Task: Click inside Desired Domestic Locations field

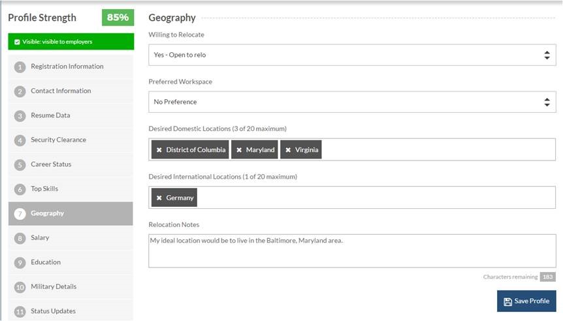Action: point(438,149)
